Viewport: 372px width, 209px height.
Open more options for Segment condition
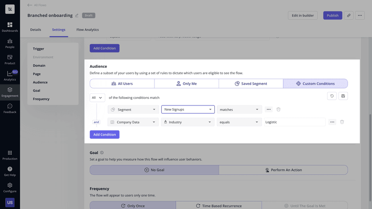269,110
